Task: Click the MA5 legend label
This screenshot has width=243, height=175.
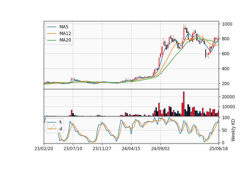Action: [64, 27]
